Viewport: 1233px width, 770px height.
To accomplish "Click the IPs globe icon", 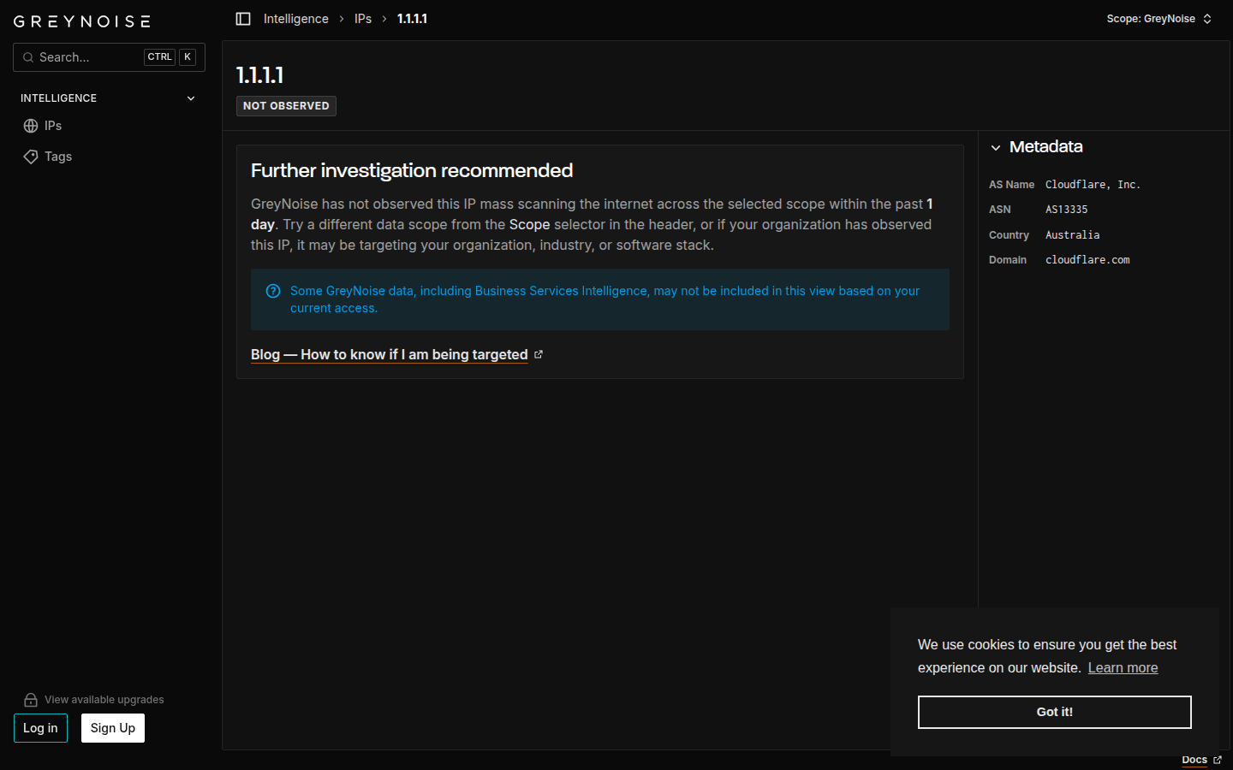I will tap(31, 126).
